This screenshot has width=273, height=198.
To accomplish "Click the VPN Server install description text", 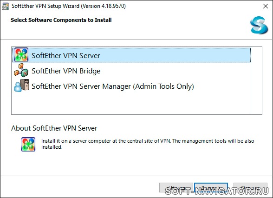I will pyautogui.click(x=148, y=144).
